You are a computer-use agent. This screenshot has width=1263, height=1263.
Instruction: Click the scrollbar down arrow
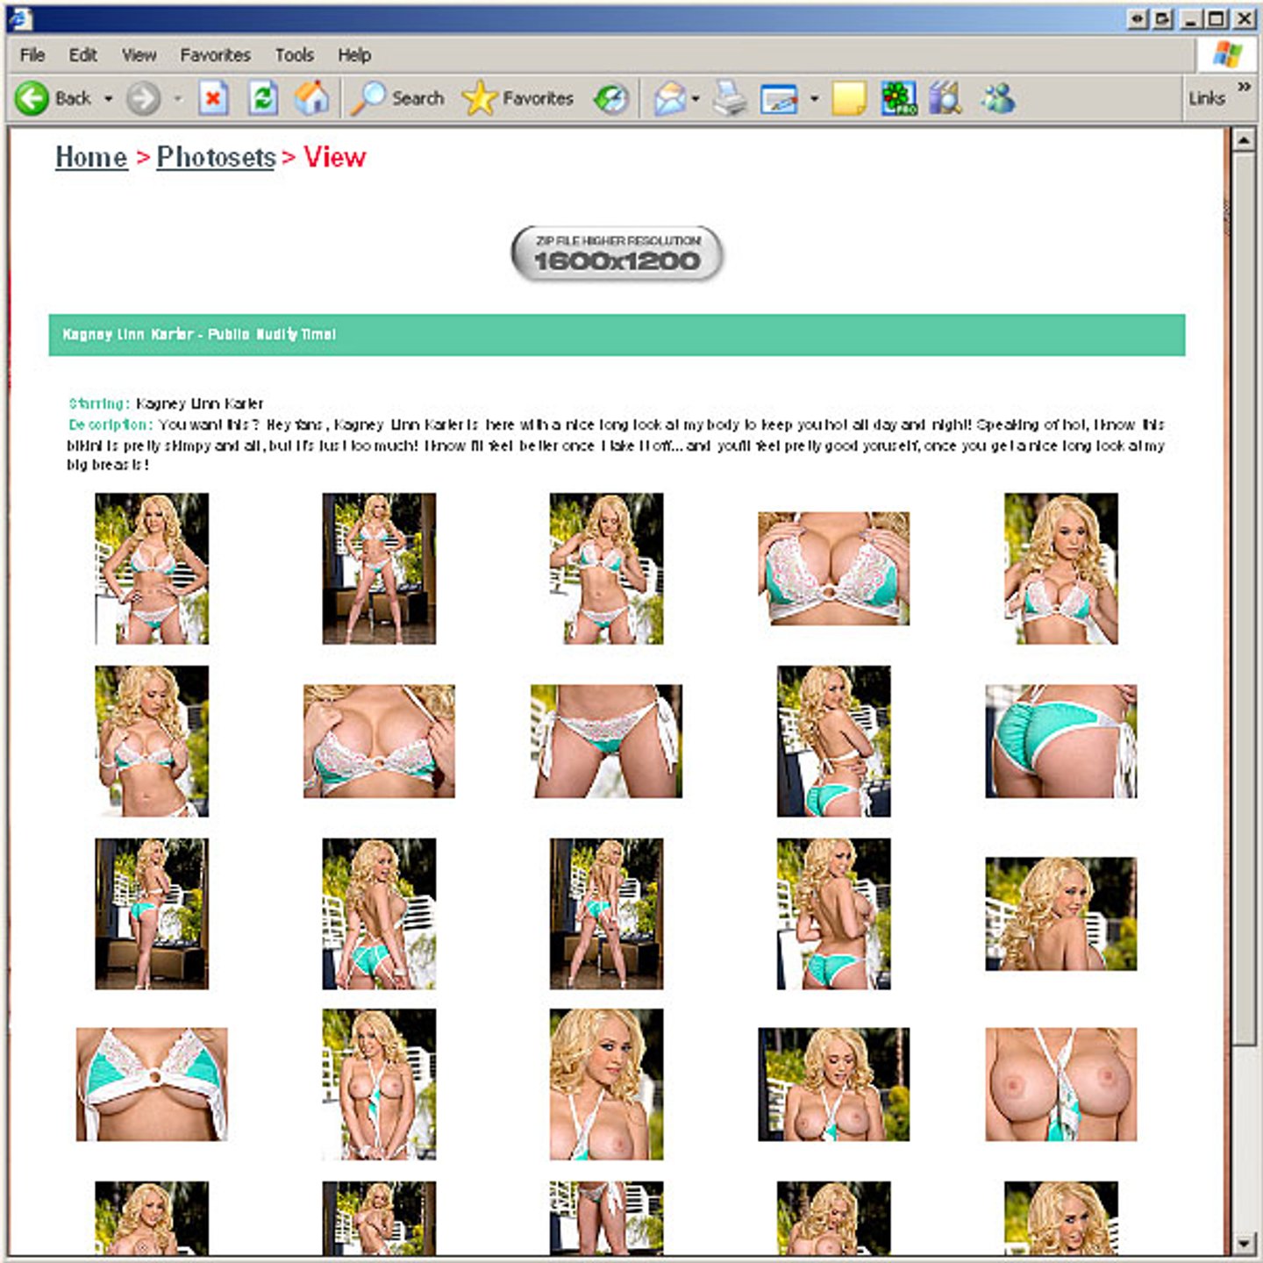tap(1244, 1243)
